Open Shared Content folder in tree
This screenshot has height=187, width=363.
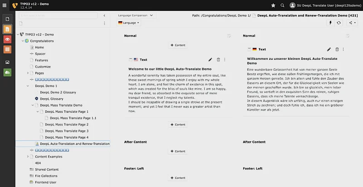tap(47, 169)
